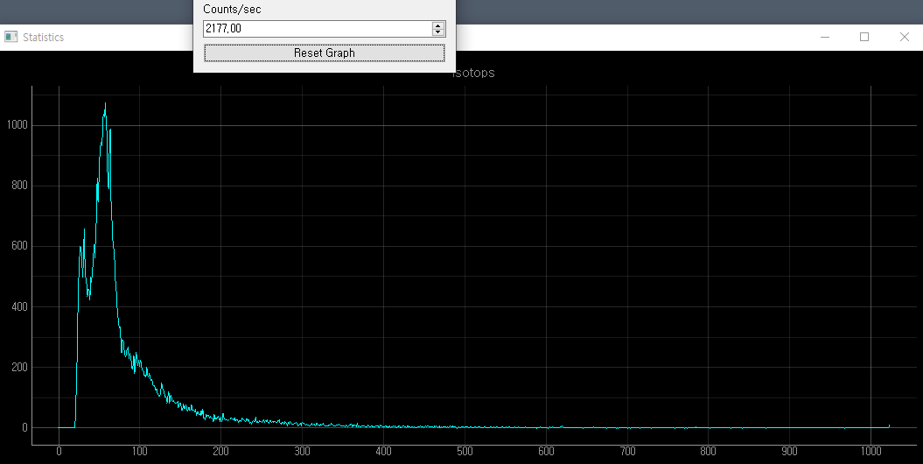
Task: Click the highest peak of the cyan spectrum
Action: tap(106, 104)
